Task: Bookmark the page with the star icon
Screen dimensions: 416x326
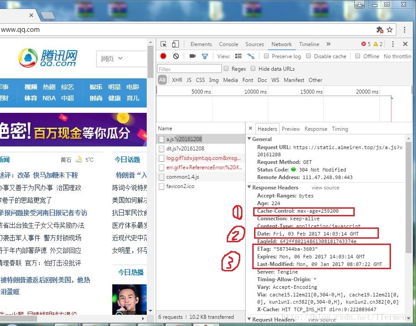Action: 390,30
